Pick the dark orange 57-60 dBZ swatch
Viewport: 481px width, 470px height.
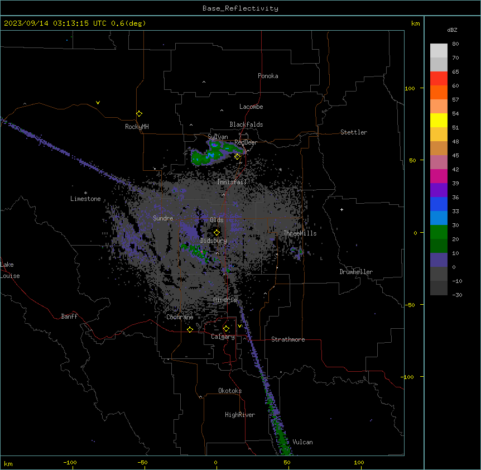click(439, 92)
